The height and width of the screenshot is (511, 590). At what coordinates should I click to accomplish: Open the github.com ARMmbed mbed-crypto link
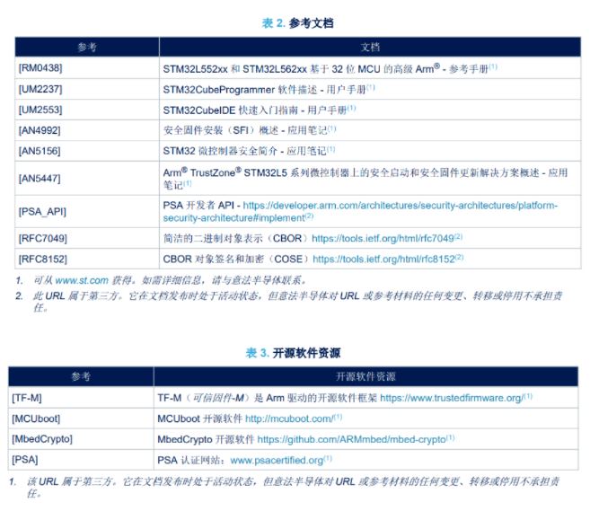351,439
